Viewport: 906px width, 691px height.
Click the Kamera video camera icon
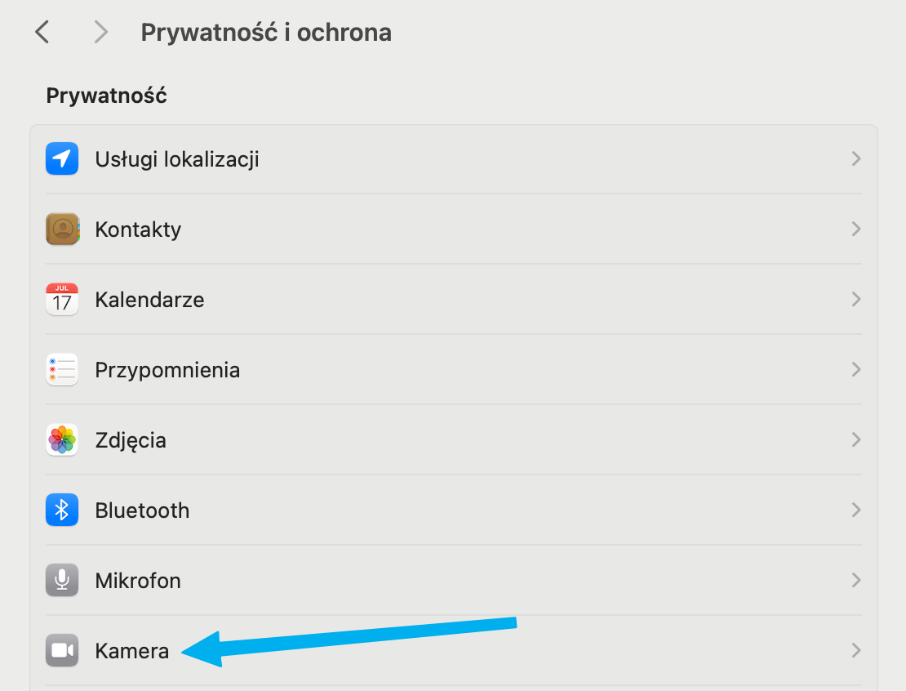click(x=62, y=651)
